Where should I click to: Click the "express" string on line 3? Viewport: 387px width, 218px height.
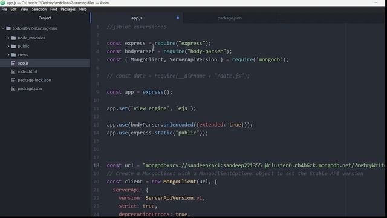[192, 43]
